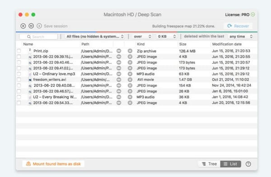Open the 'any time' deleted-within dropdown
The width and height of the screenshot is (271, 177).
pos(241,36)
